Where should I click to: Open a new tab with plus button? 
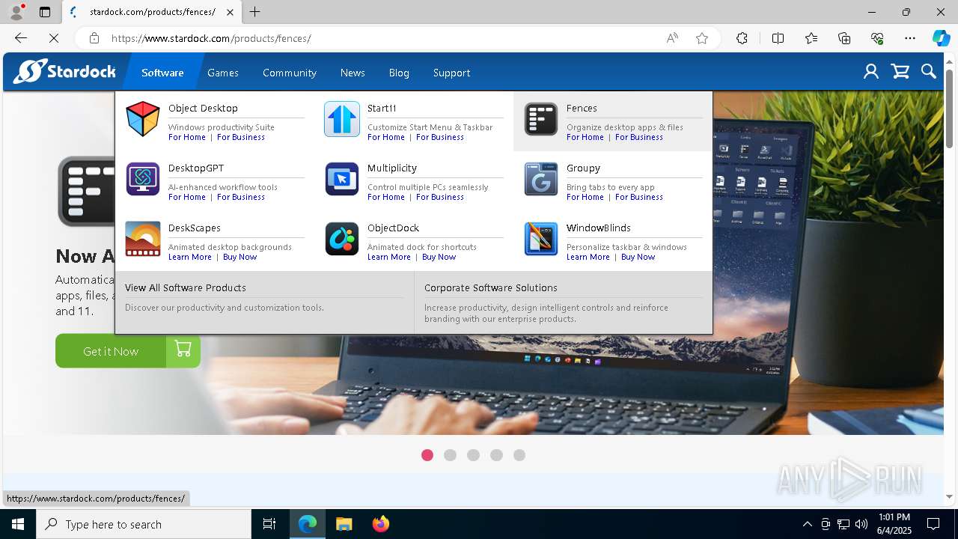tap(254, 12)
